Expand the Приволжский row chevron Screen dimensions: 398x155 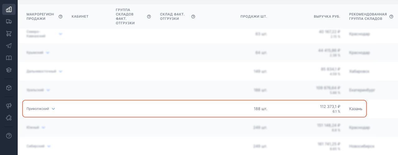pos(53,109)
